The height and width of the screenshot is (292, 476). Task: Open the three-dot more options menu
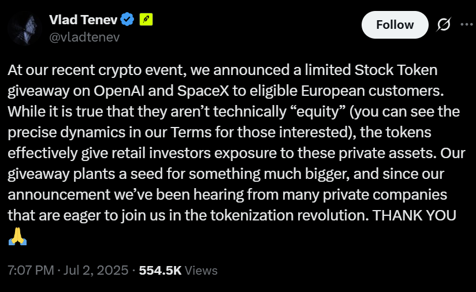click(x=466, y=24)
